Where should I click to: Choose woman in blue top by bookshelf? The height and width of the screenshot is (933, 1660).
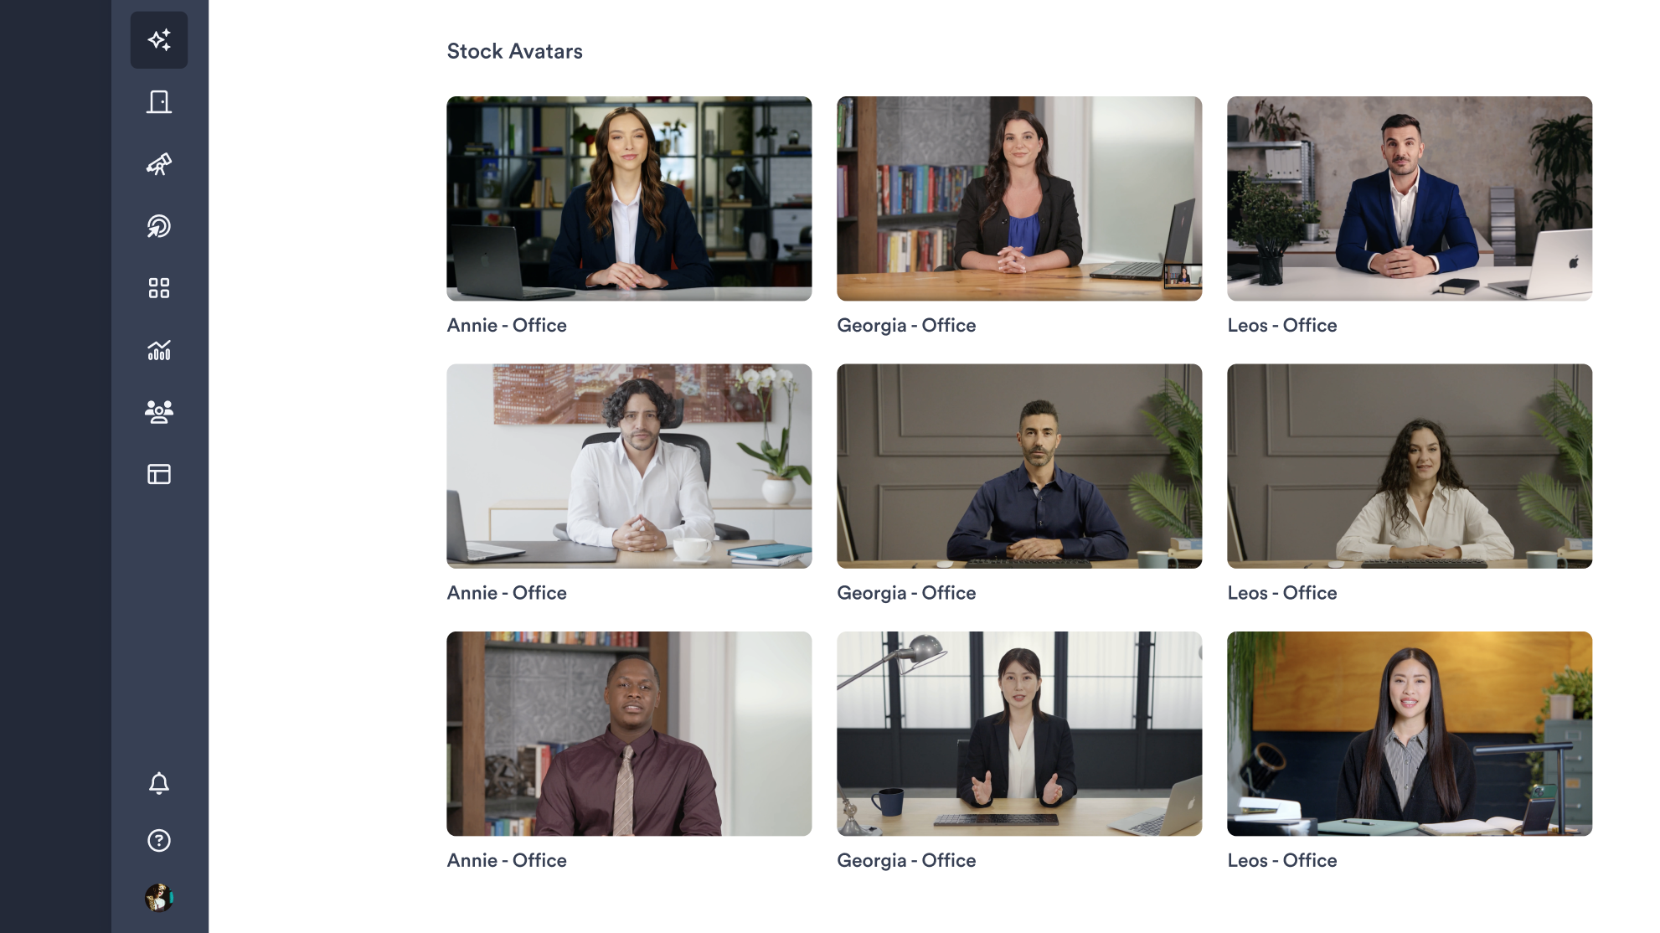click(1019, 198)
